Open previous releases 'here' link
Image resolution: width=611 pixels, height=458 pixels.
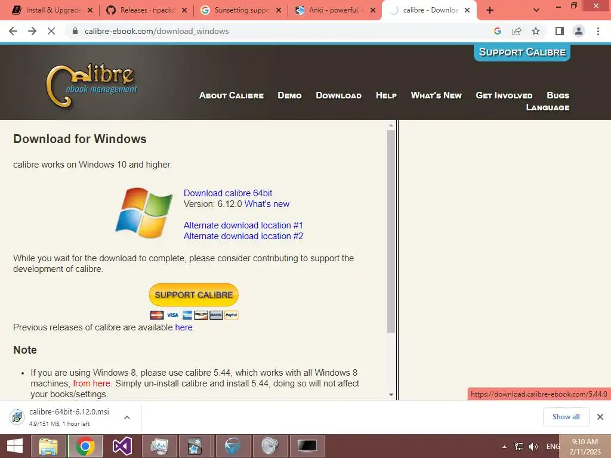(184, 327)
